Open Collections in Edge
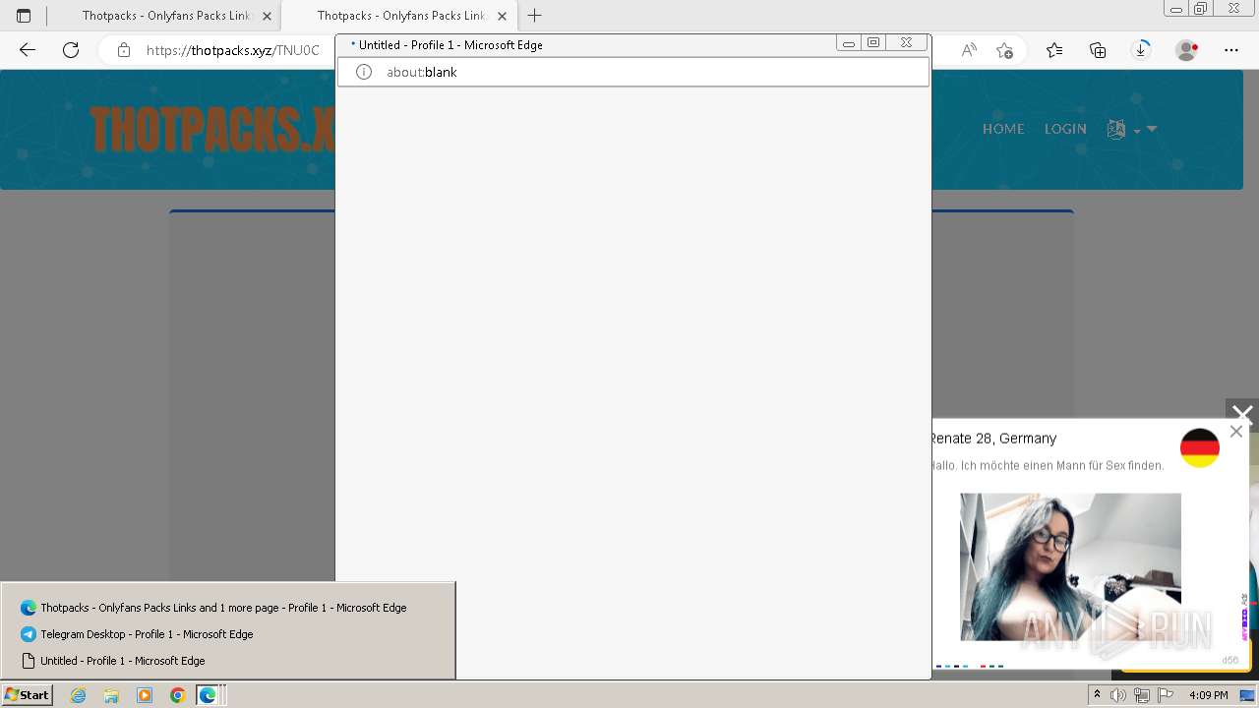The height and width of the screenshot is (708, 1259). point(1098,50)
